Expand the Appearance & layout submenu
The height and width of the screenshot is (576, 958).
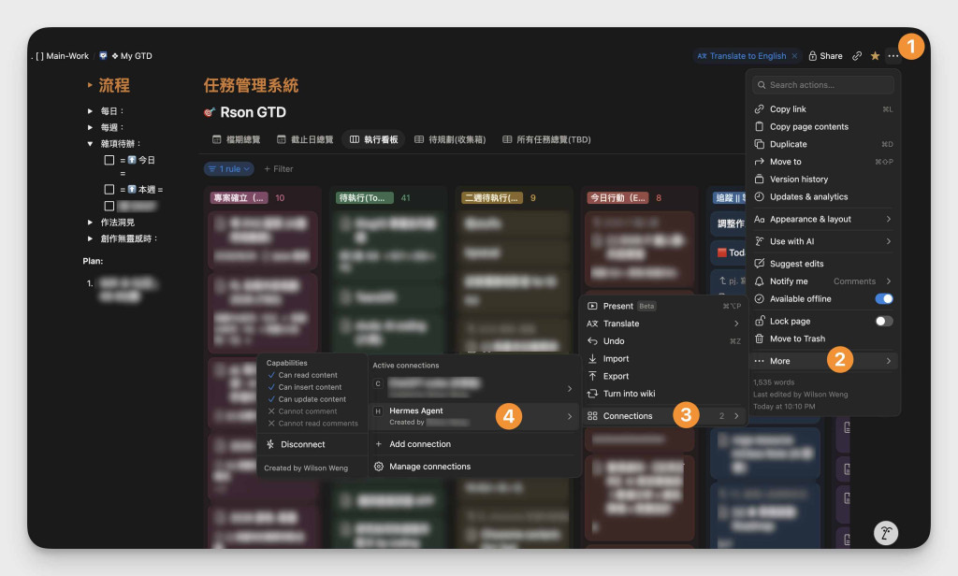tap(823, 219)
